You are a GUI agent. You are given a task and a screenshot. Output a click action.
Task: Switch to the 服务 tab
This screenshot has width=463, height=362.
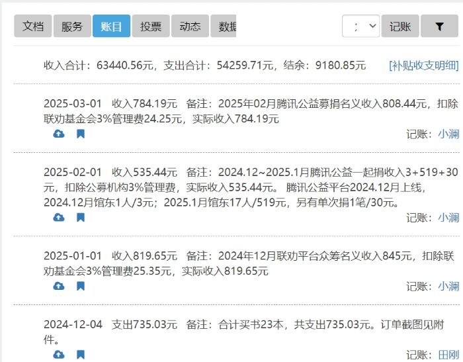click(x=72, y=26)
